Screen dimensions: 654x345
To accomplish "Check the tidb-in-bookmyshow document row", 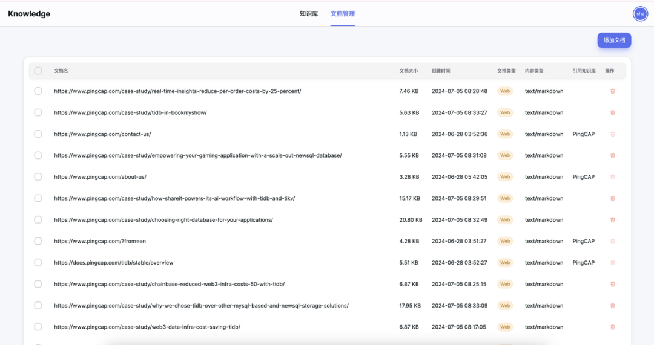I will click(x=38, y=113).
